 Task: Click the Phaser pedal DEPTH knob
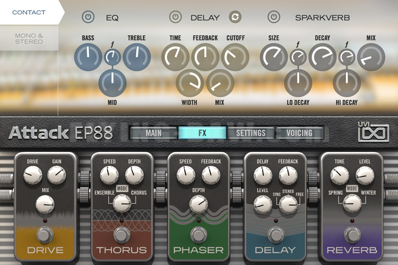tap(198, 204)
